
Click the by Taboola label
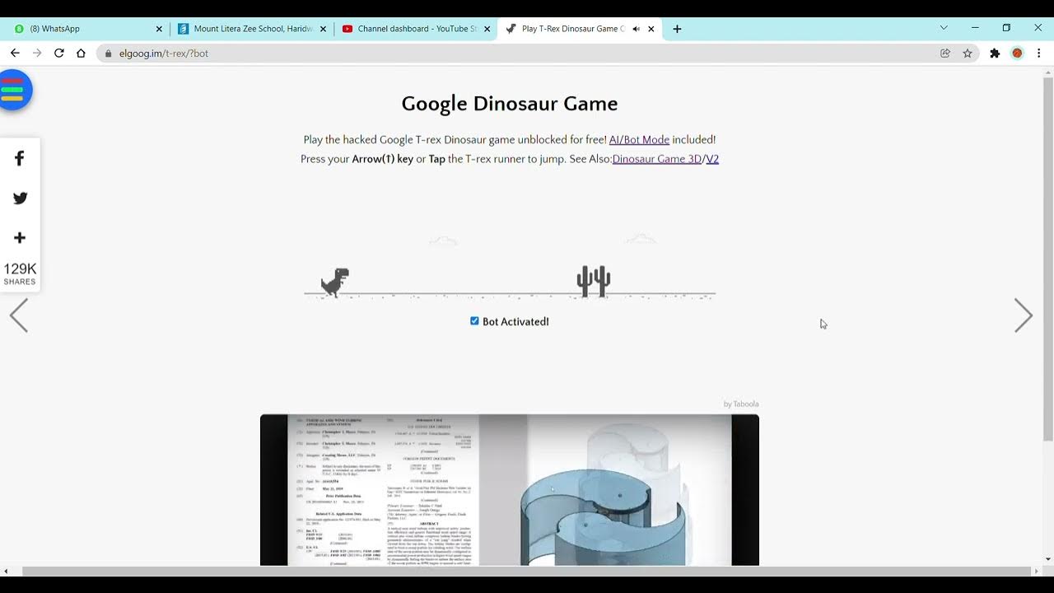coord(741,404)
